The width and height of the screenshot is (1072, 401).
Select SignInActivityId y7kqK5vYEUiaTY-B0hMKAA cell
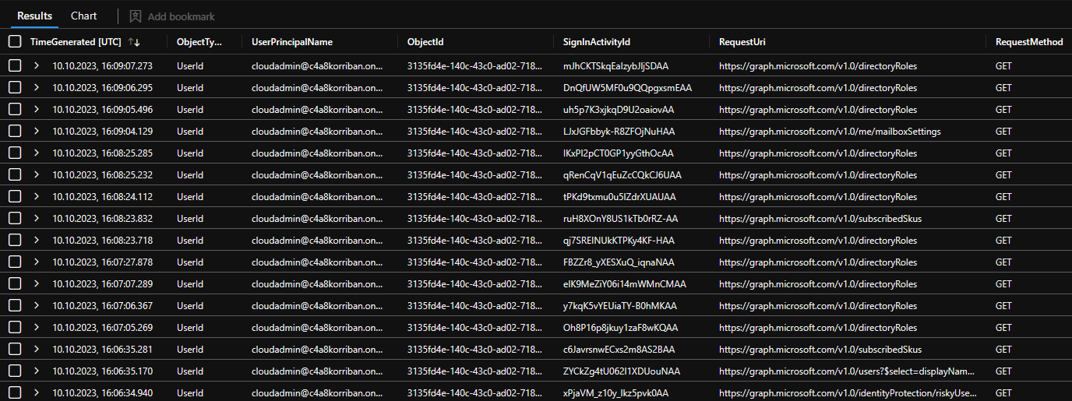(620, 306)
